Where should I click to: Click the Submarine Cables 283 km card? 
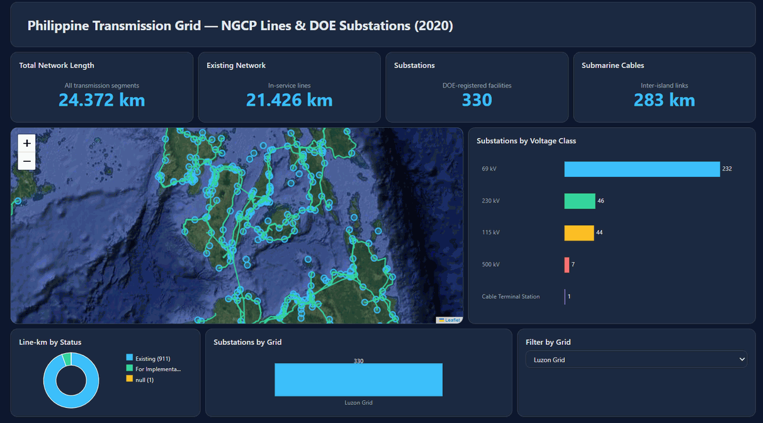[664, 87]
